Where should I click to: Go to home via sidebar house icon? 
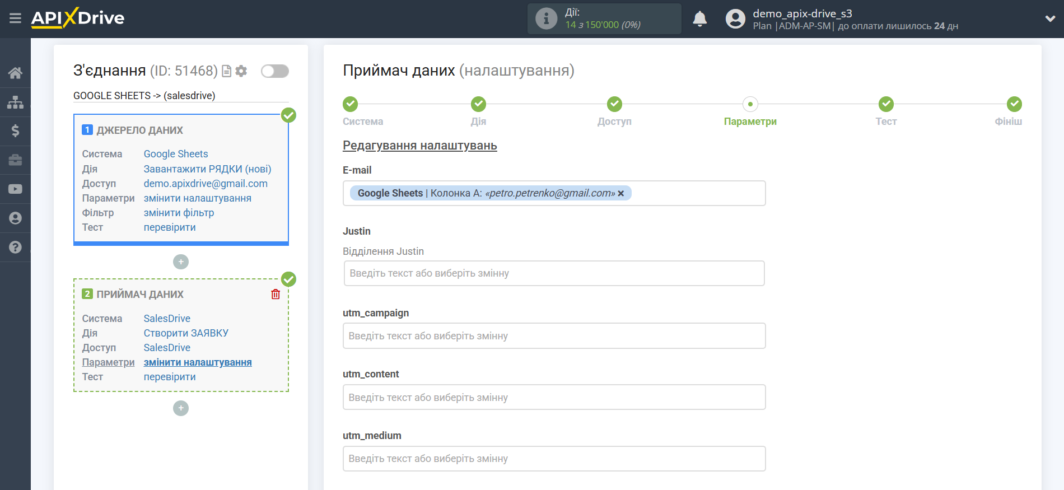click(15, 73)
